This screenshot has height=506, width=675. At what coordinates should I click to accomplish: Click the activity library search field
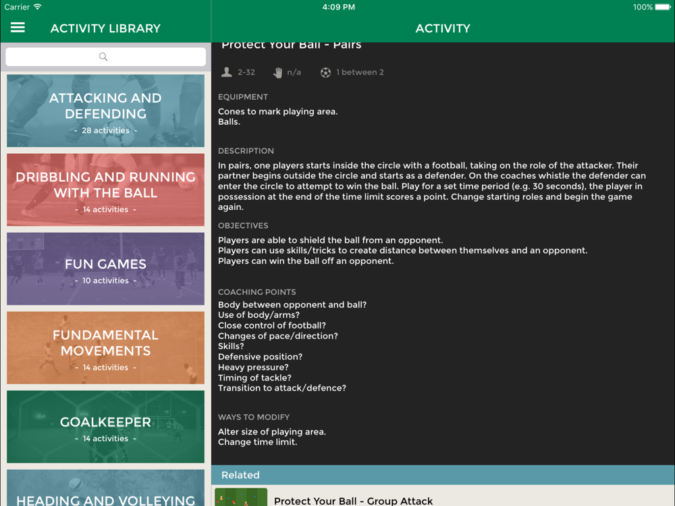tap(105, 57)
